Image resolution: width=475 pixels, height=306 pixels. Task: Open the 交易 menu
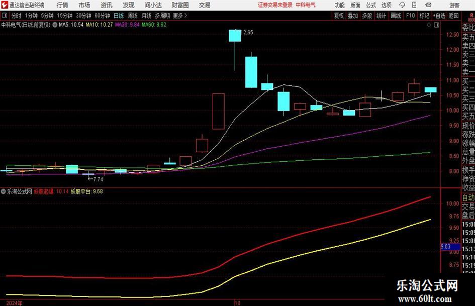coord(205,5)
